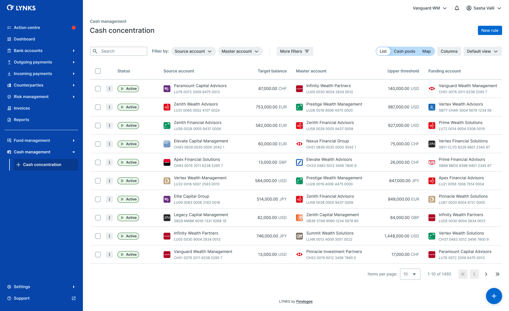Open Dashboard from sidebar icon
The width and height of the screenshot is (509, 311).
point(9,39)
